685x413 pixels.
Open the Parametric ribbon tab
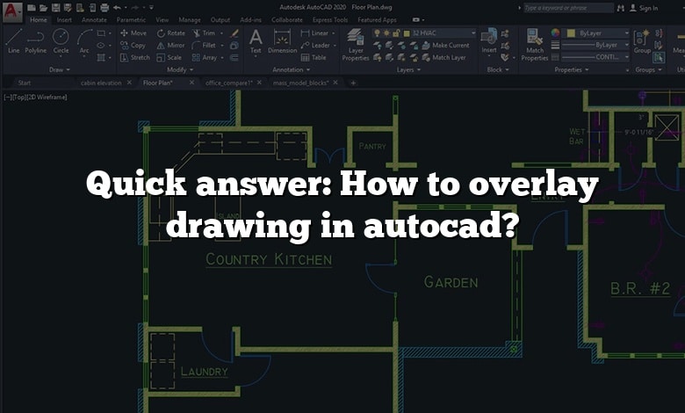pos(131,20)
